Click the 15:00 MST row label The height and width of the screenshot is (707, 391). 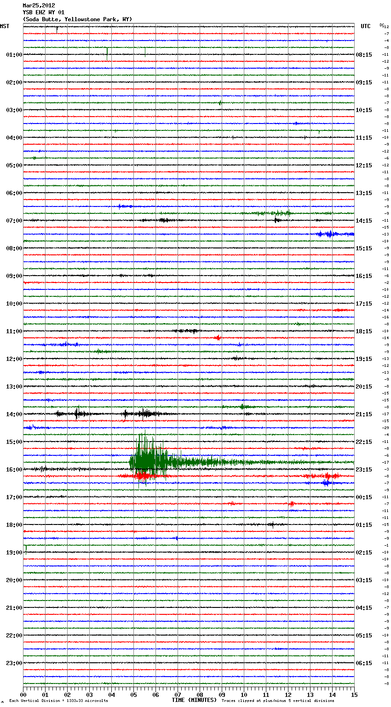pyautogui.click(x=14, y=442)
